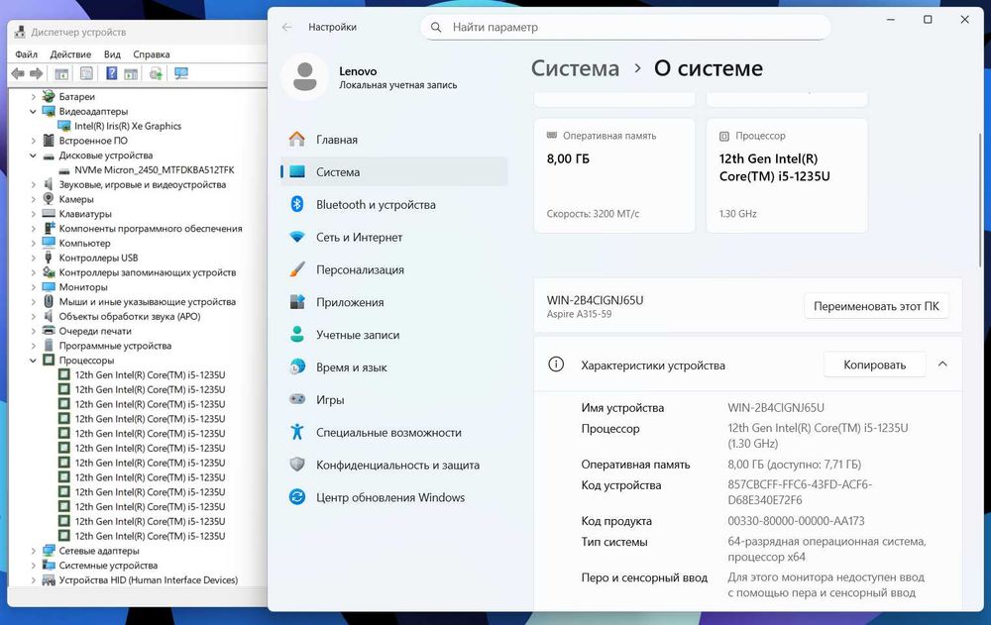Toggle the action pane toolbar icon

pyautogui.click(x=131, y=74)
